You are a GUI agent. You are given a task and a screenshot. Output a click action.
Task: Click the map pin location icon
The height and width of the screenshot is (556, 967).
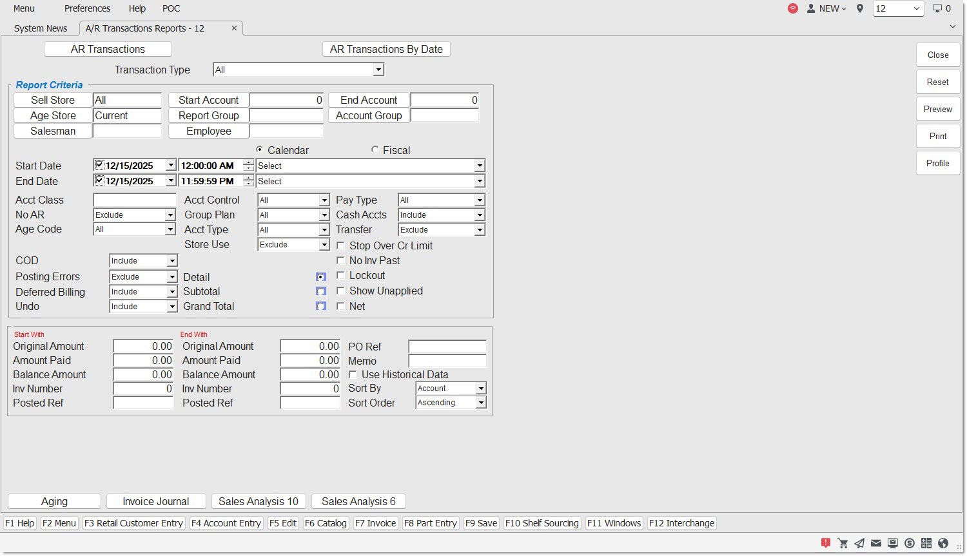(859, 8)
